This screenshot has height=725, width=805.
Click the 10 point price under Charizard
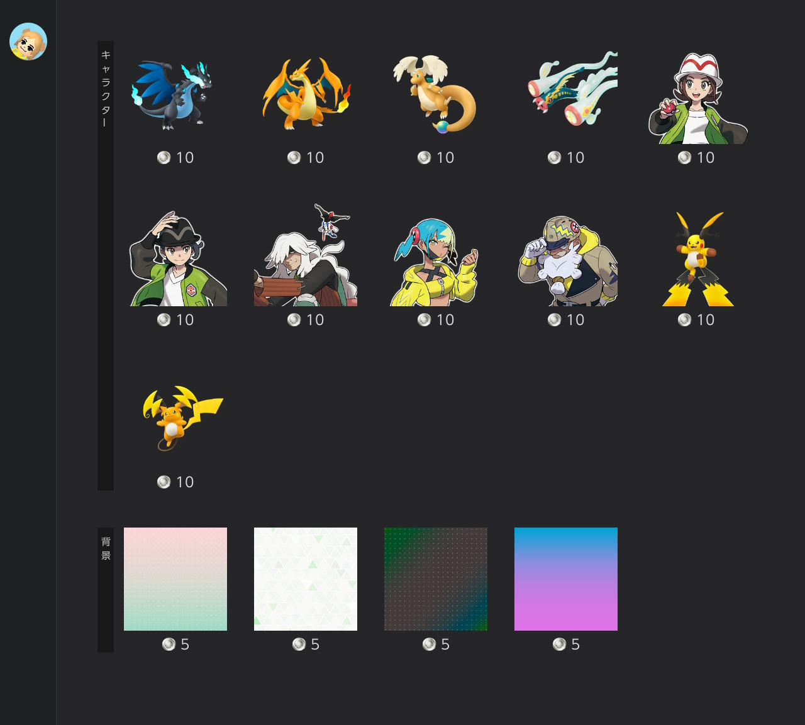click(x=306, y=158)
